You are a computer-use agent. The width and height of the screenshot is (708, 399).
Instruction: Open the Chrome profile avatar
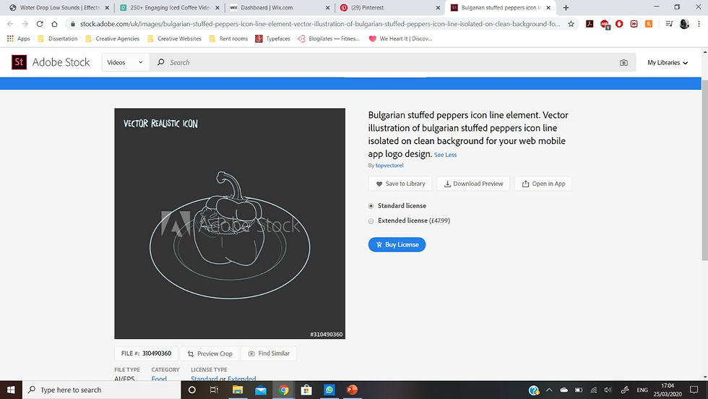685,24
